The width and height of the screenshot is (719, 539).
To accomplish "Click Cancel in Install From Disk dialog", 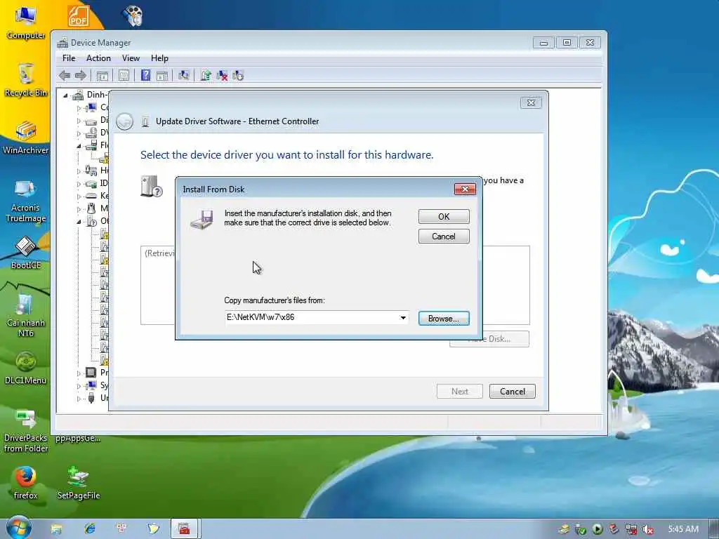I will coord(444,236).
